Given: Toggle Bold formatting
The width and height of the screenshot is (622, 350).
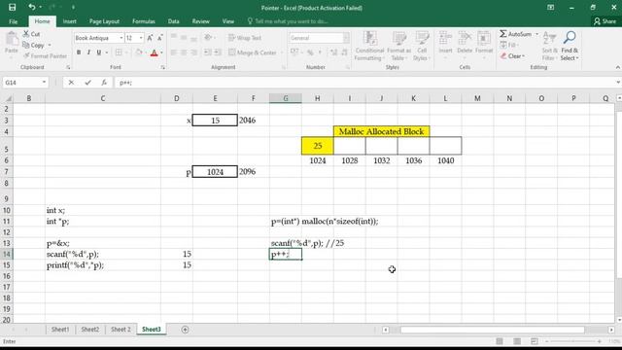Looking at the screenshot, I should [x=79, y=52].
